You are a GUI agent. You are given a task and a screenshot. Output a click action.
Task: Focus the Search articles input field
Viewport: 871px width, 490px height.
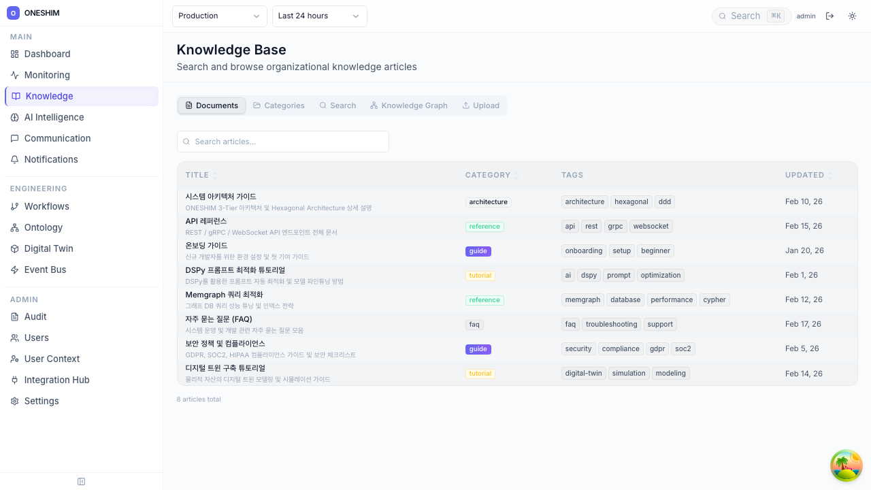[x=283, y=142]
